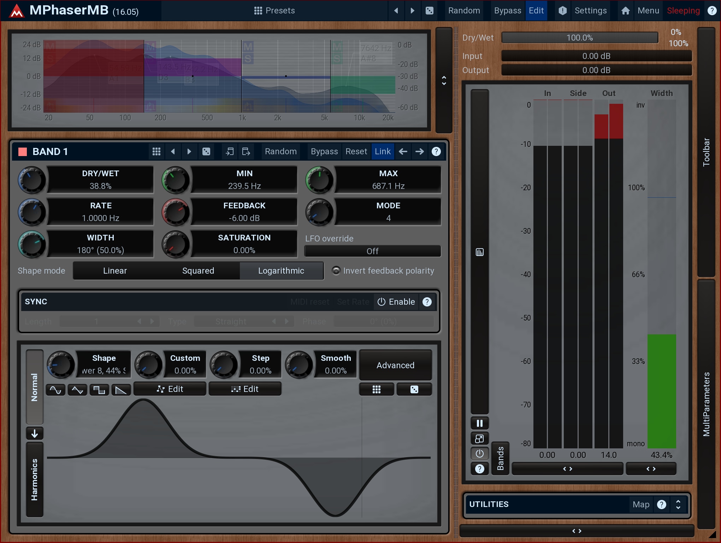Copy Band 1 settings icon
721x543 pixels.
[230, 151]
